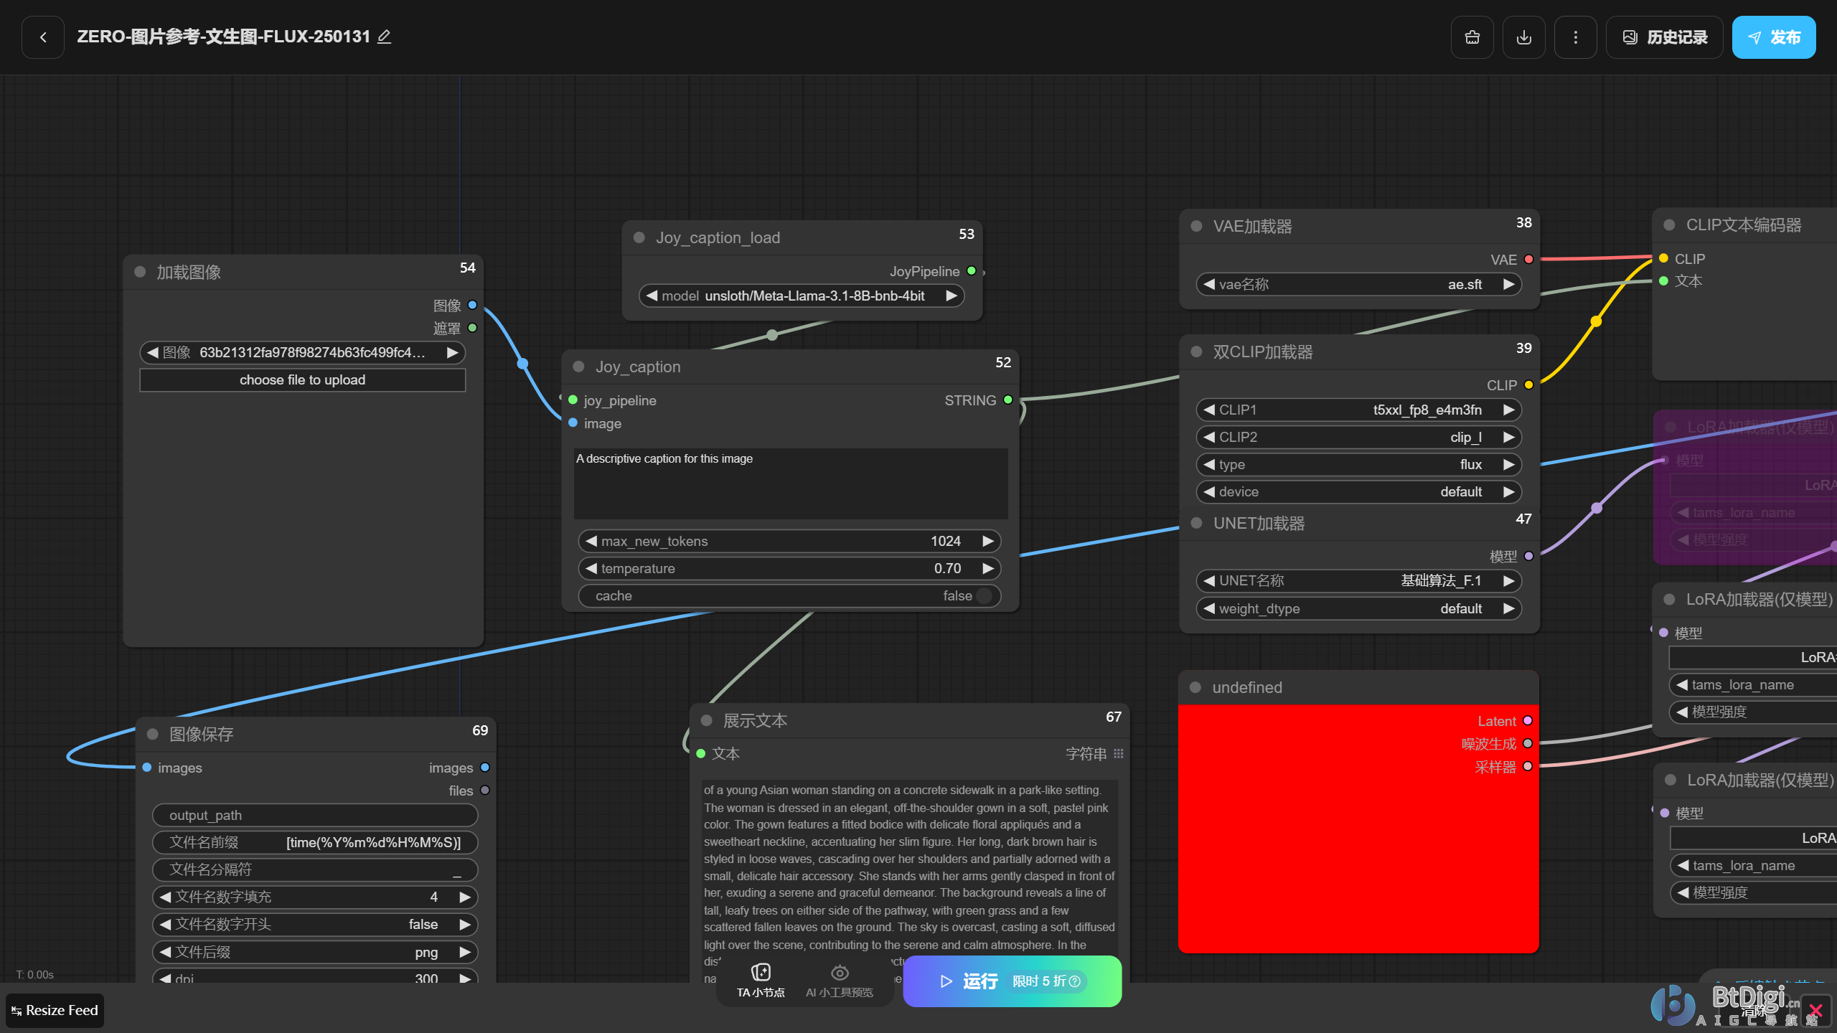Previous option for 文件名数字开头
The height and width of the screenshot is (1033, 1837).
[165, 924]
